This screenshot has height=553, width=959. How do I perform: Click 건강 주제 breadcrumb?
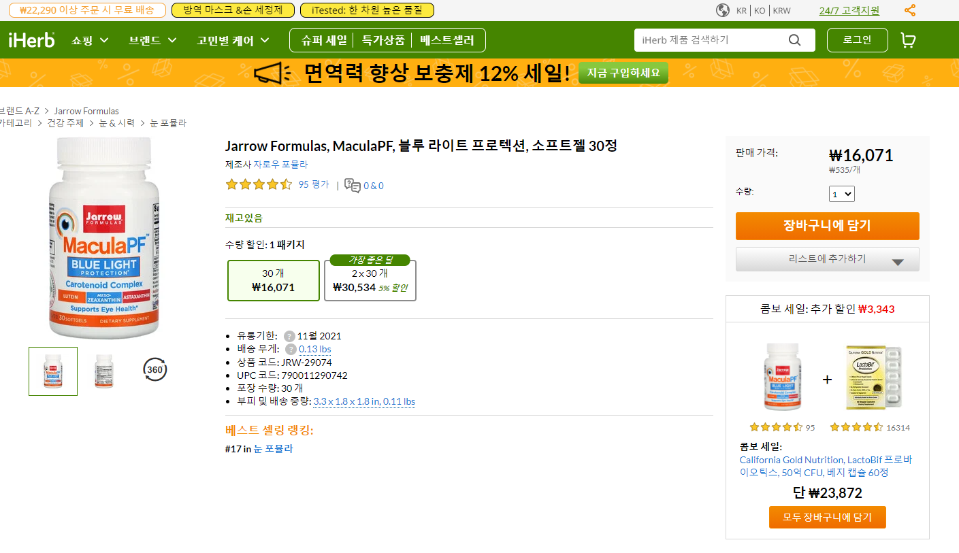pos(65,123)
